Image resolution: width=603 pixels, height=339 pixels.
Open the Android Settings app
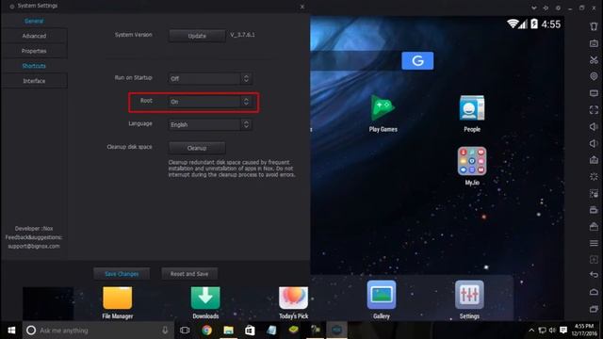(x=469, y=299)
